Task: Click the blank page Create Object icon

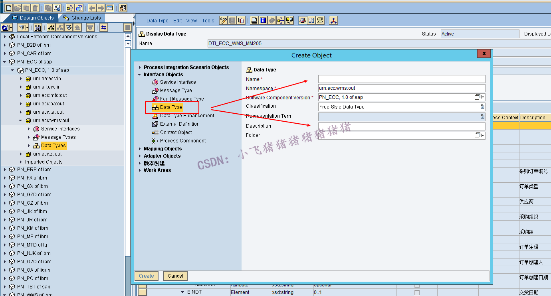Action: coord(8,8)
